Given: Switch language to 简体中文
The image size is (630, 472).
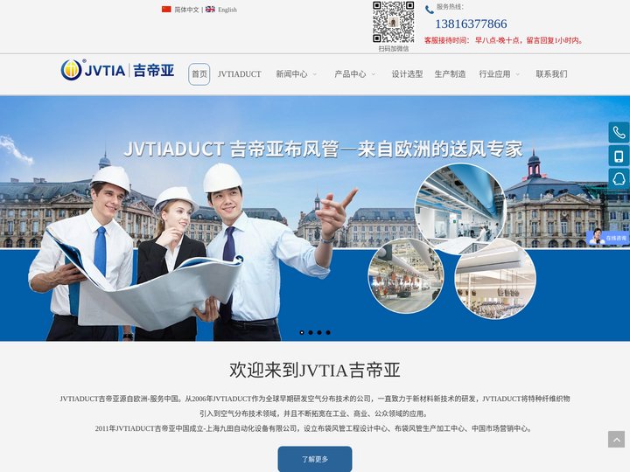Looking at the screenshot, I should [x=186, y=10].
